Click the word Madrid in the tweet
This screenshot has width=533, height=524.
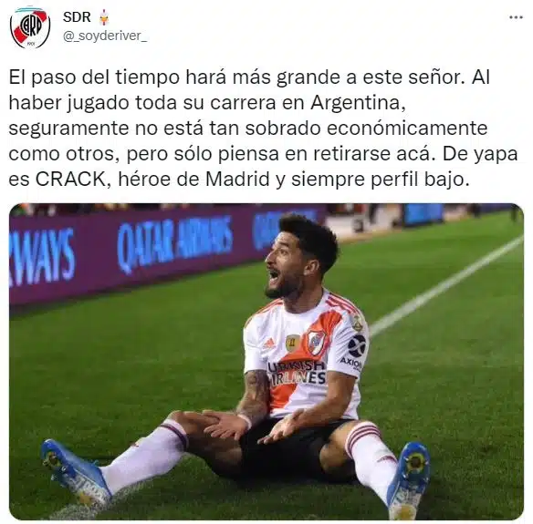[x=237, y=180]
